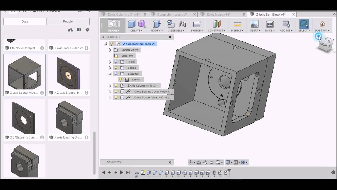Image resolution: width=337 pixels, height=190 pixels.
Task: Open data panel settings gear
Action: click(87, 30)
